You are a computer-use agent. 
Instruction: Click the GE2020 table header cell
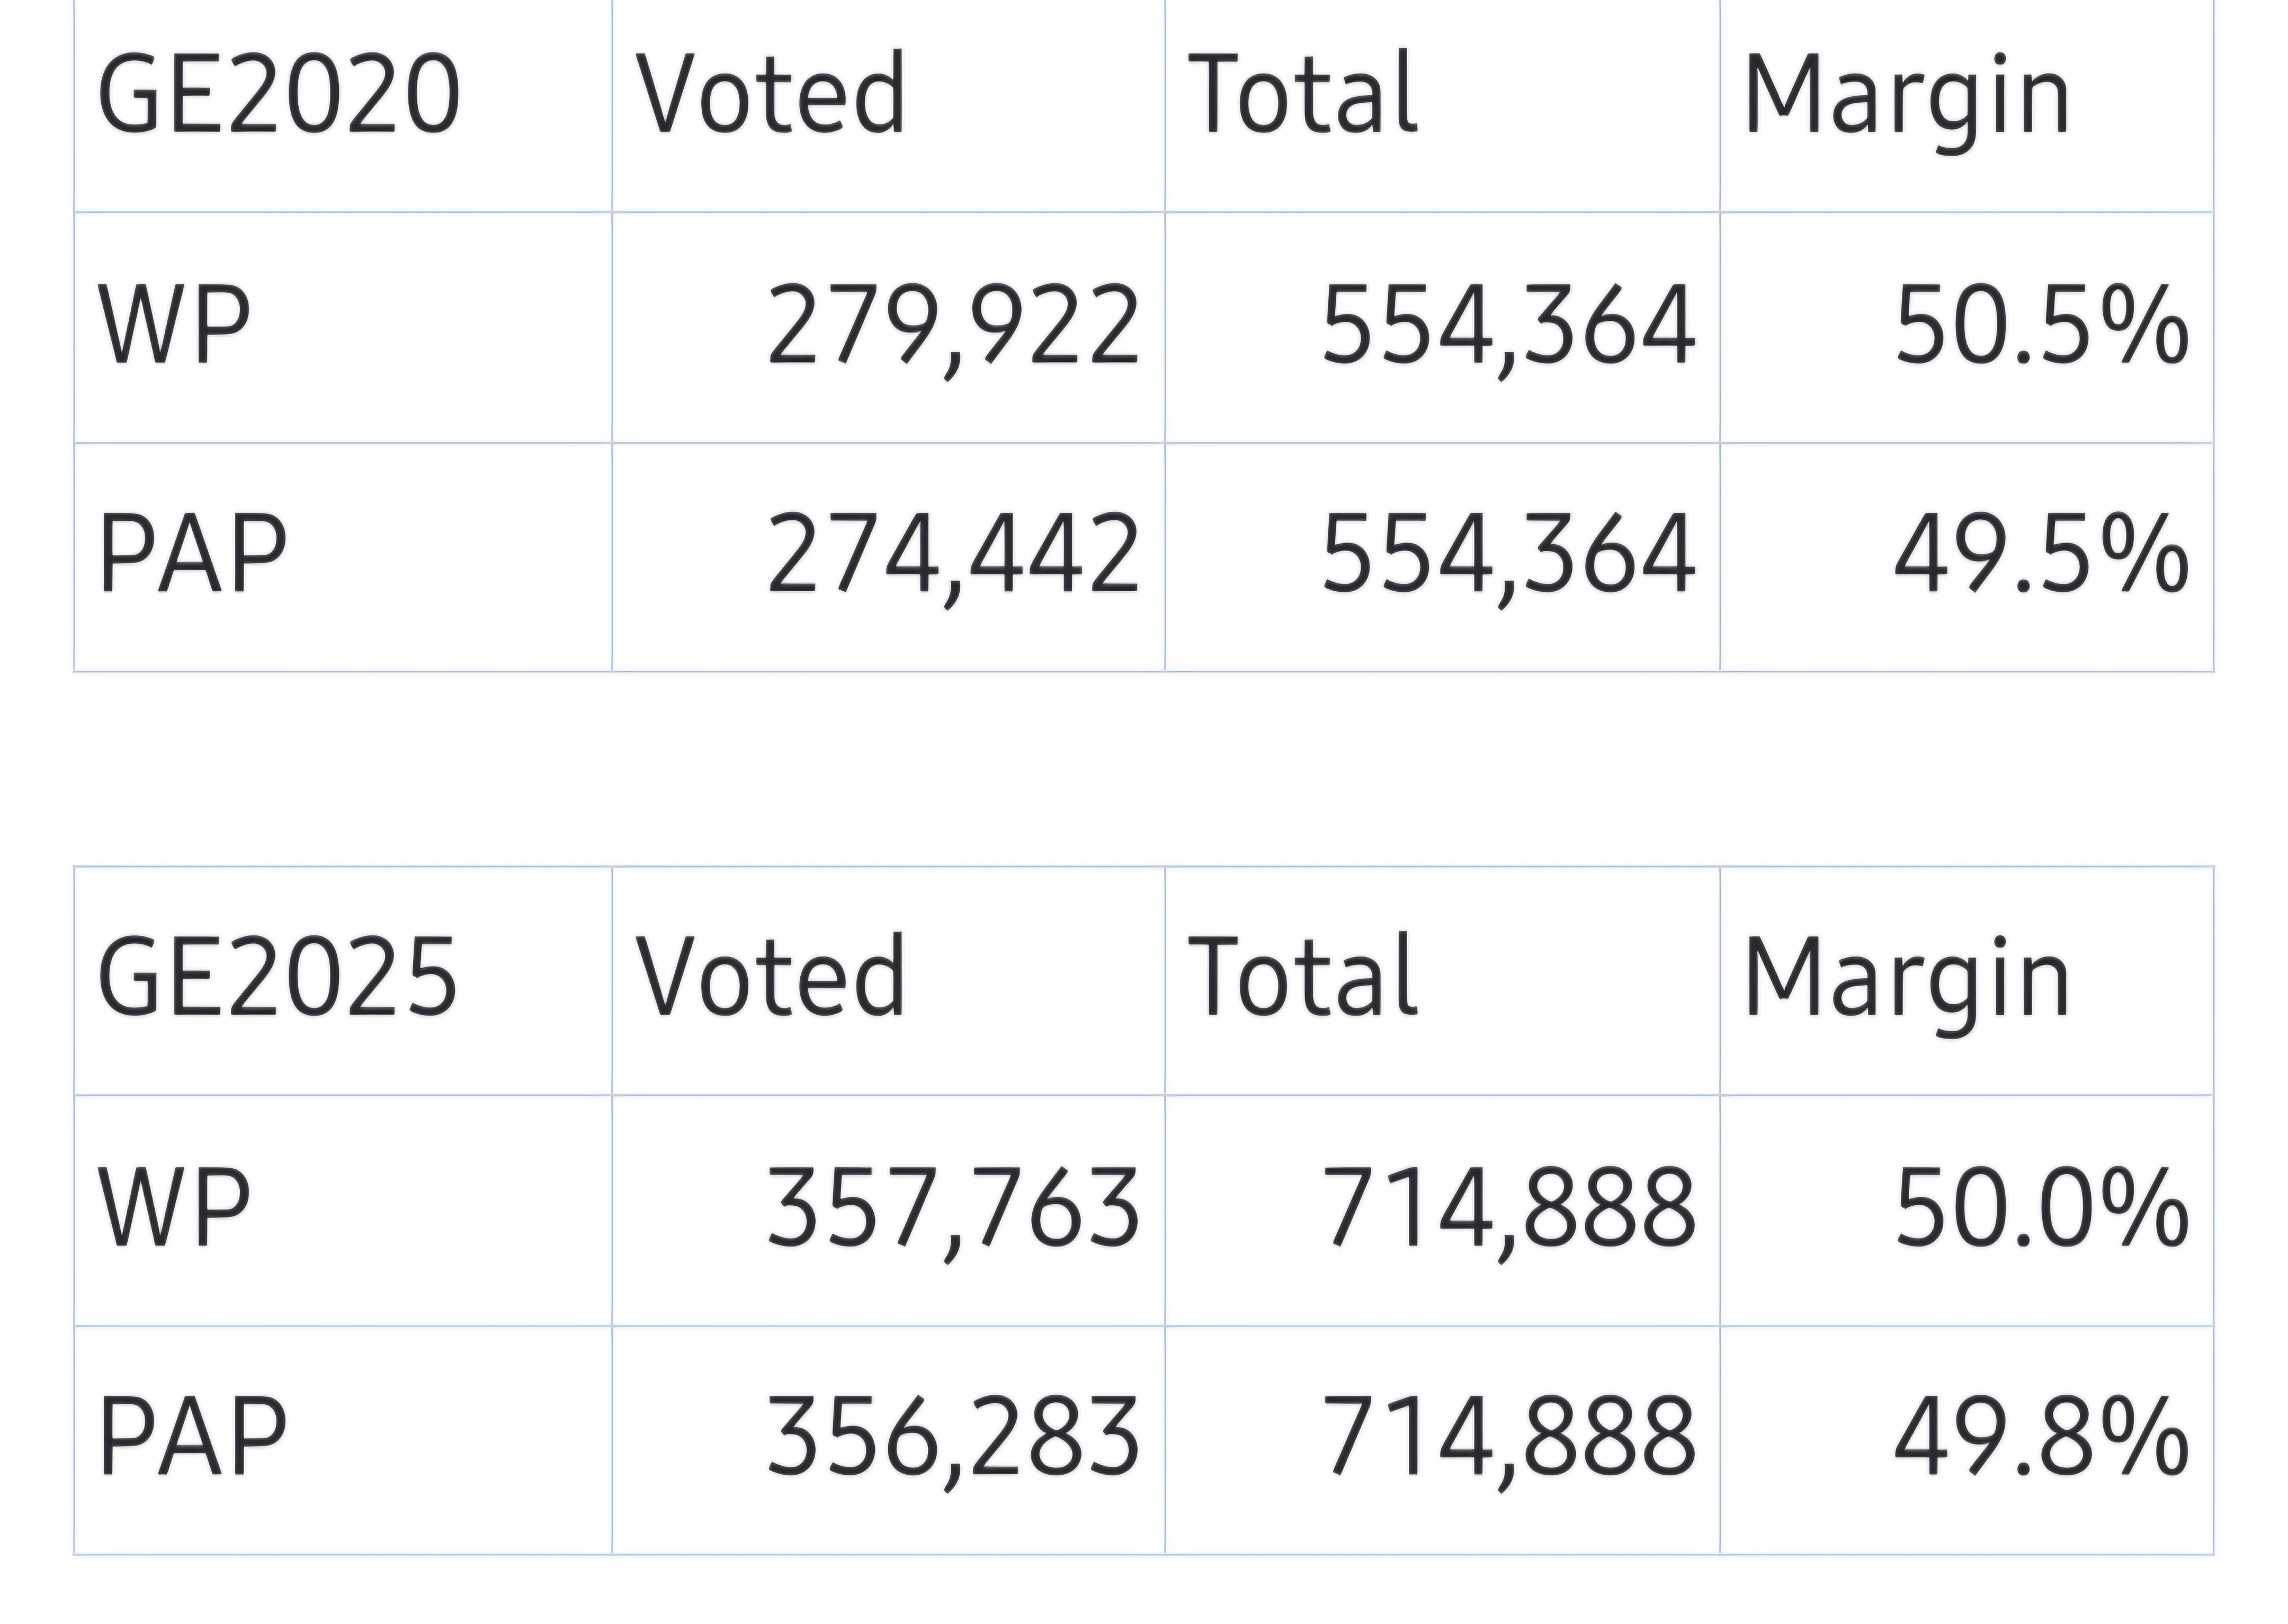278,94
